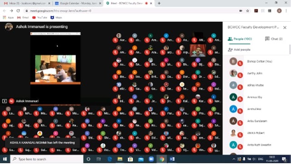Click Ashok Immanuel's shared presentation thumbnail
The height and width of the screenshot is (165, 291).
55,69
